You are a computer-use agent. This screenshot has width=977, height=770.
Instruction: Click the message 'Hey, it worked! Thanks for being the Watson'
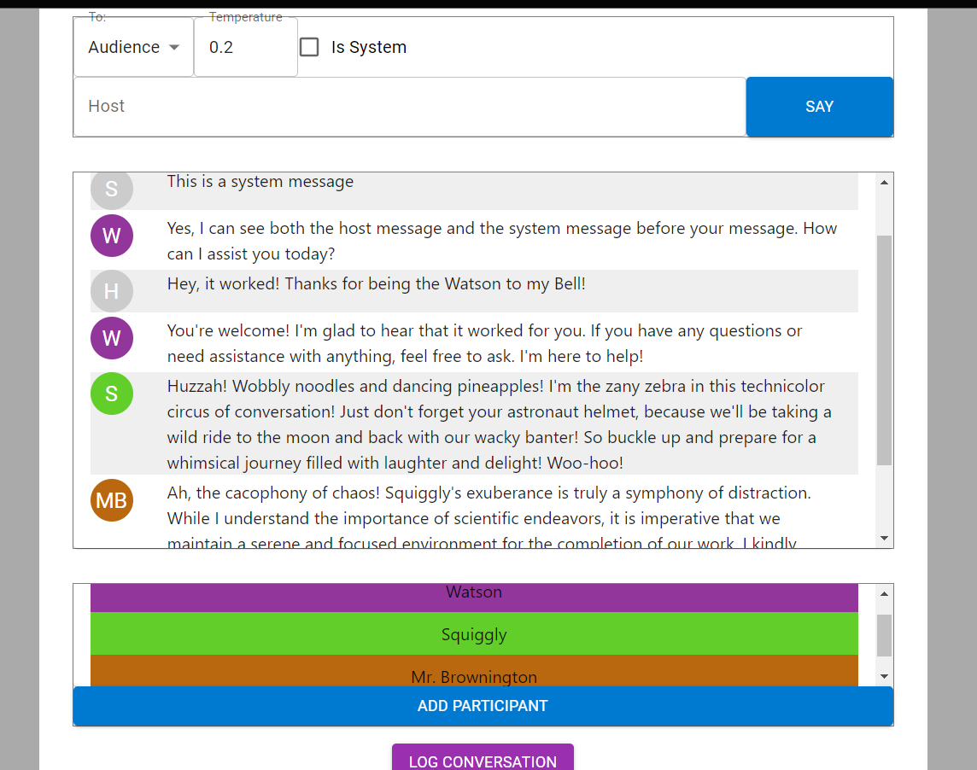tap(377, 284)
